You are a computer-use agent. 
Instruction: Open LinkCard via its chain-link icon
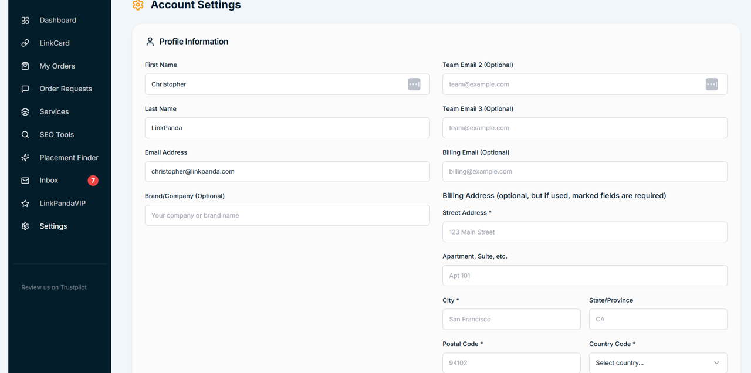coord(25,43)
